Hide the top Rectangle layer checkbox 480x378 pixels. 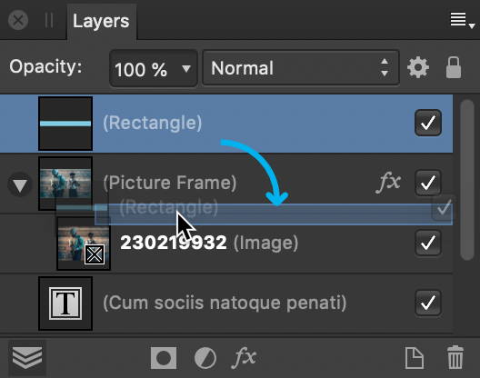428,123
